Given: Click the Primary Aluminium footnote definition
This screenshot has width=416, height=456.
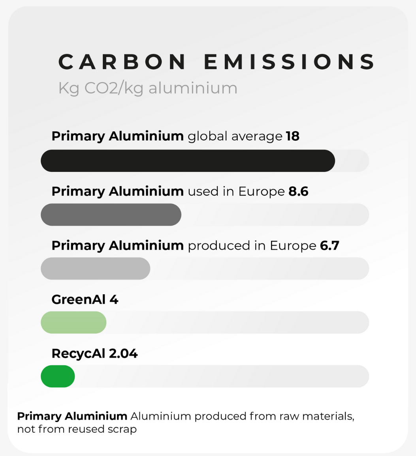Looking at the screenshot, I should pos(185,422).
